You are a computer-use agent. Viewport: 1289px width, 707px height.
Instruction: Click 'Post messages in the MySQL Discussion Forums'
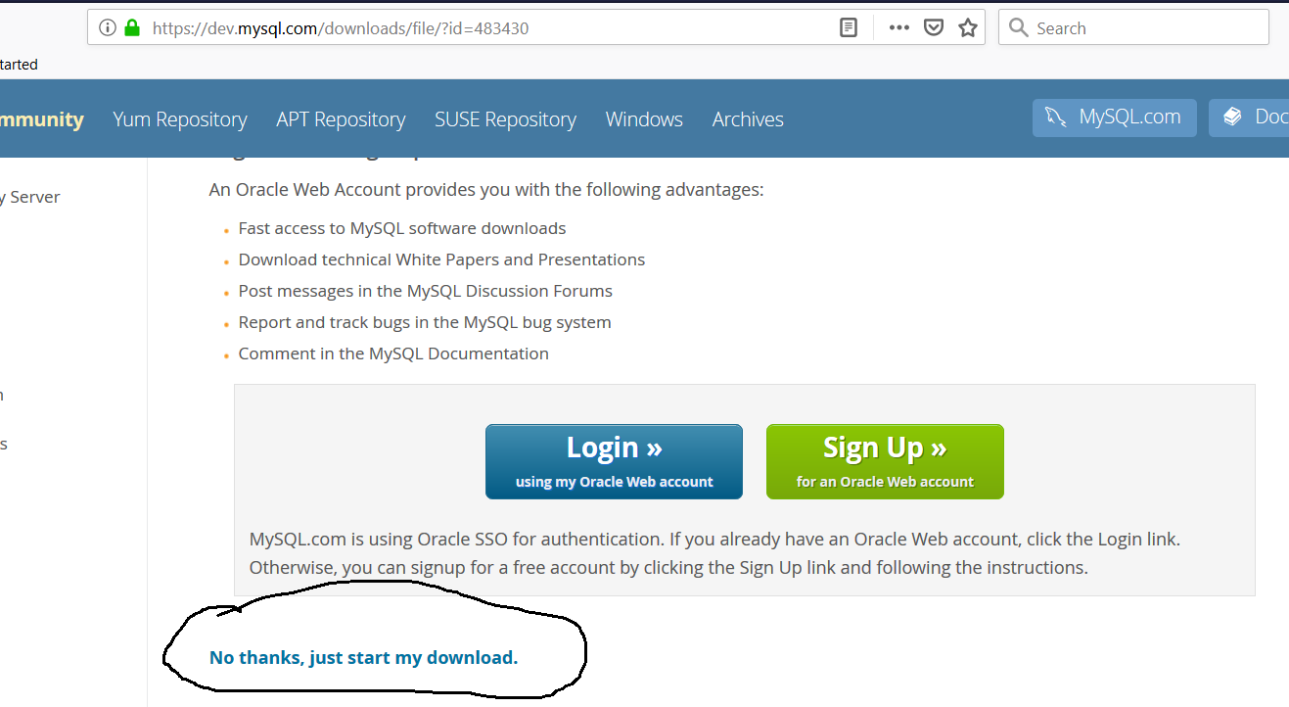coord(426,291)
